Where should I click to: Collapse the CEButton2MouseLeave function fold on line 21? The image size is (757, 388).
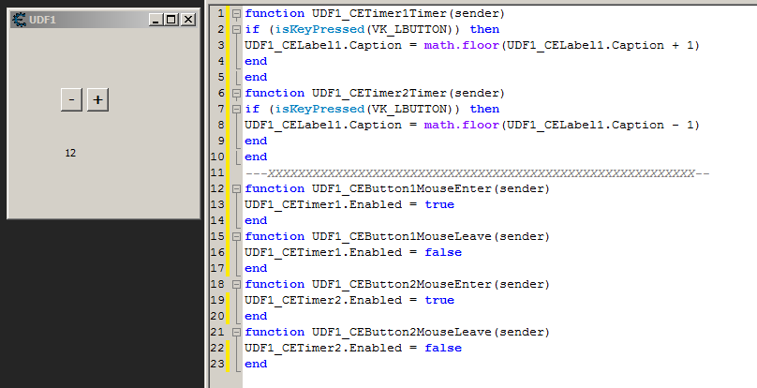pos(236,333)
